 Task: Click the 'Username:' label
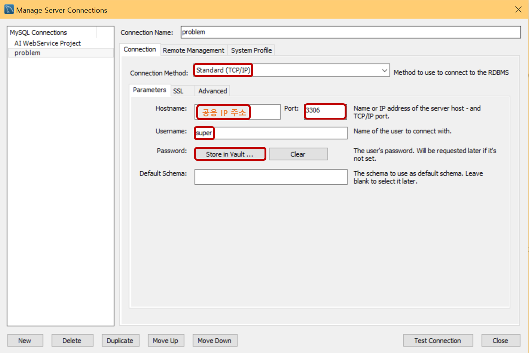pyautogui.click(x=171, y=131)
